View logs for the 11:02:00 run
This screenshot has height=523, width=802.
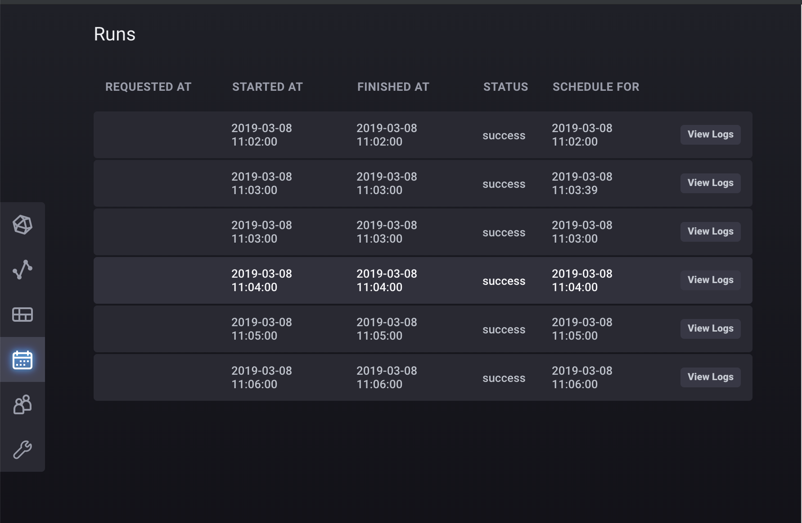click(x=710, y=134)
